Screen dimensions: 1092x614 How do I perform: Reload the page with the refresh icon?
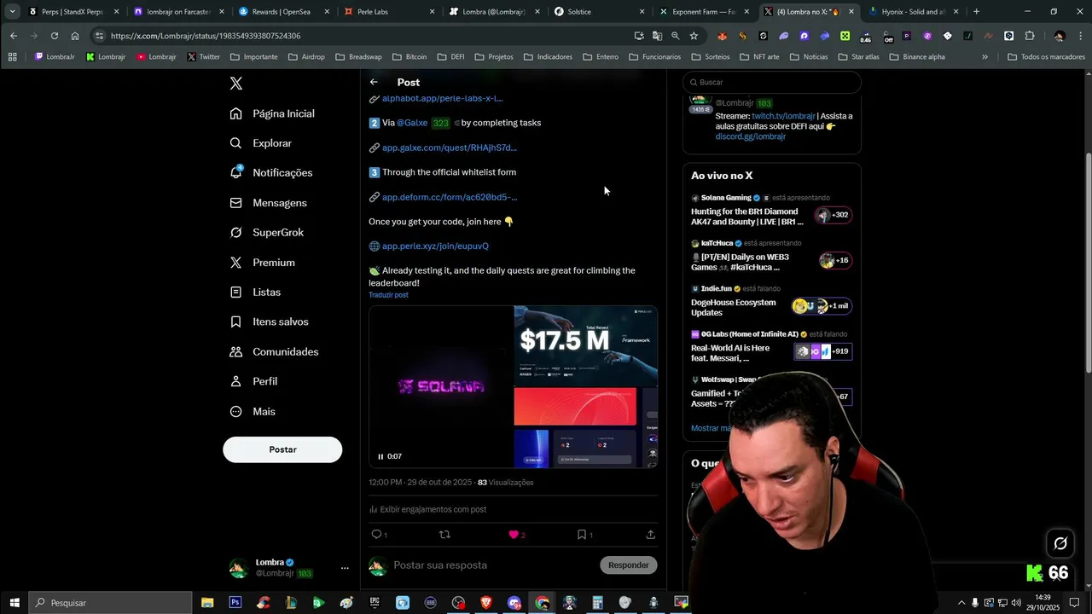coord(55,36)
